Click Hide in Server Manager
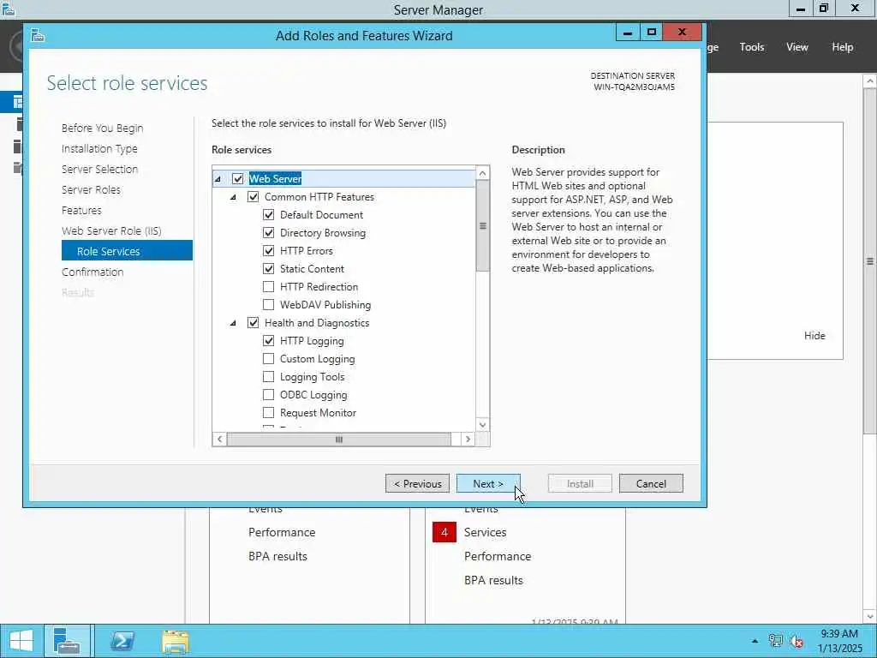Image resolution: width=877 pixels, height=658 pixels. coord(814,336)
